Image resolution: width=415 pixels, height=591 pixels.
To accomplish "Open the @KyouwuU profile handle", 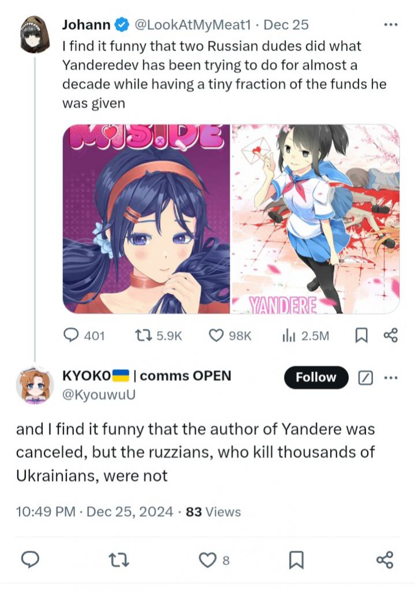I will pyautogui.click(x=99, y=394).
